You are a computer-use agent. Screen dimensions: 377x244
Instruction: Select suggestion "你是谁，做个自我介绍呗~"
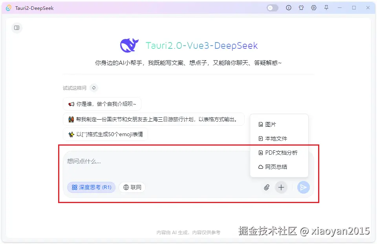tap(102, 104)
